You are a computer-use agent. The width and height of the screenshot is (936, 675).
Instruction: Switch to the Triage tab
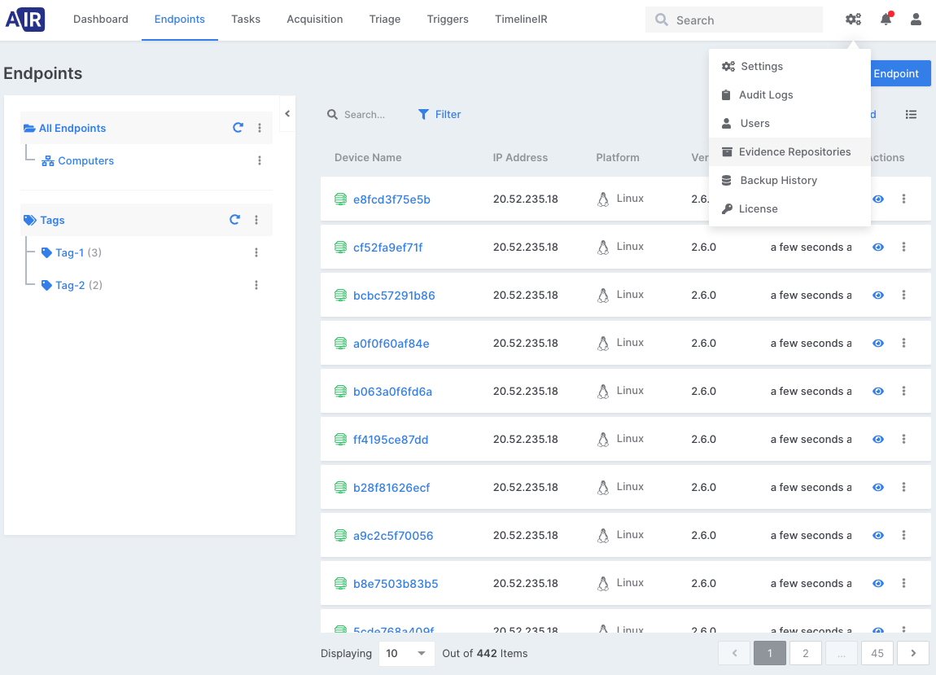tap(384, 20)
